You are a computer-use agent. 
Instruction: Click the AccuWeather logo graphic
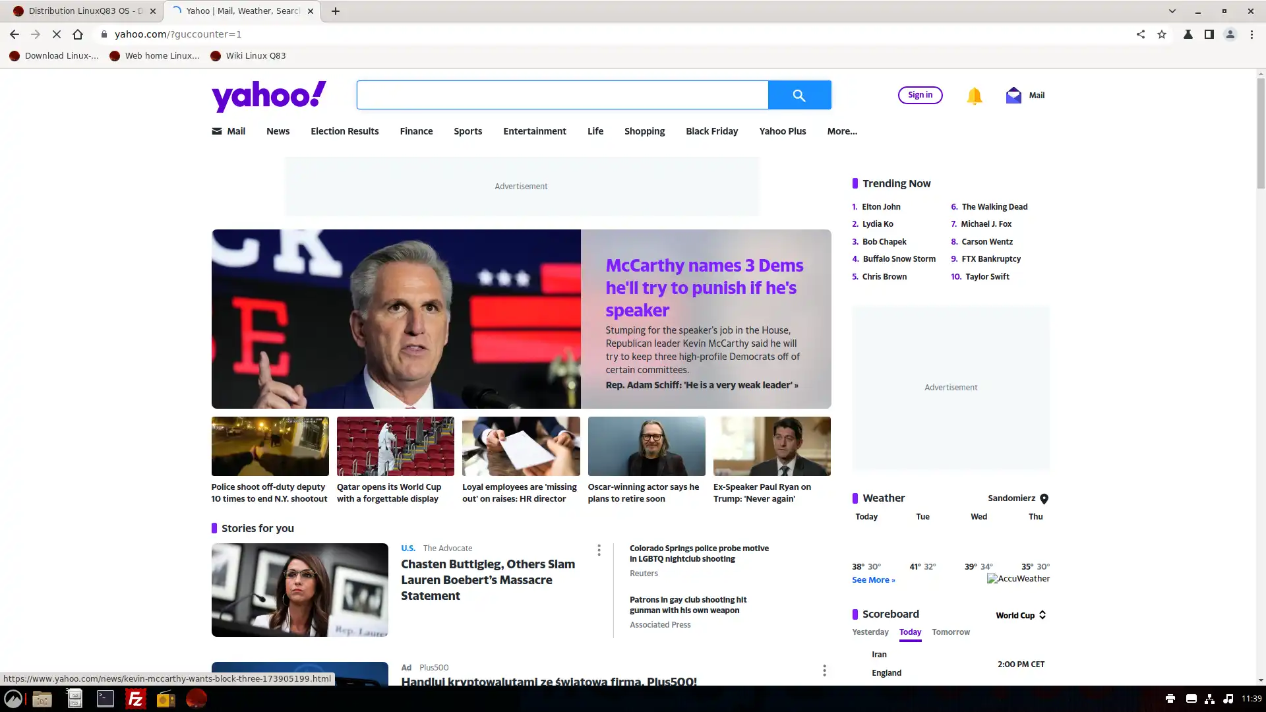coord(1017,579)
